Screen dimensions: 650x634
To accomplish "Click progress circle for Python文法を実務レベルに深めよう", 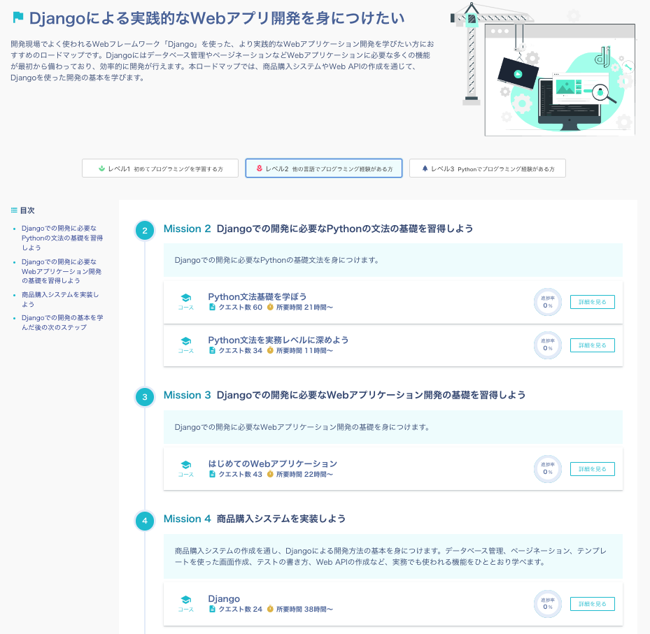I will (x=548, y=345).
